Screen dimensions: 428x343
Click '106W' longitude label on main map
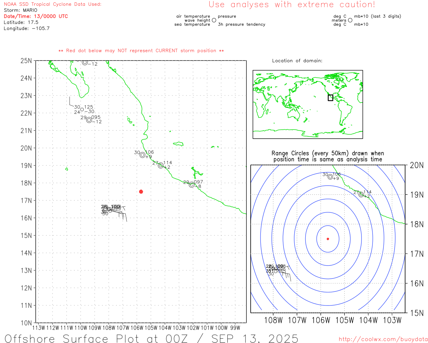pyautogui.click(x=137, y=328)
